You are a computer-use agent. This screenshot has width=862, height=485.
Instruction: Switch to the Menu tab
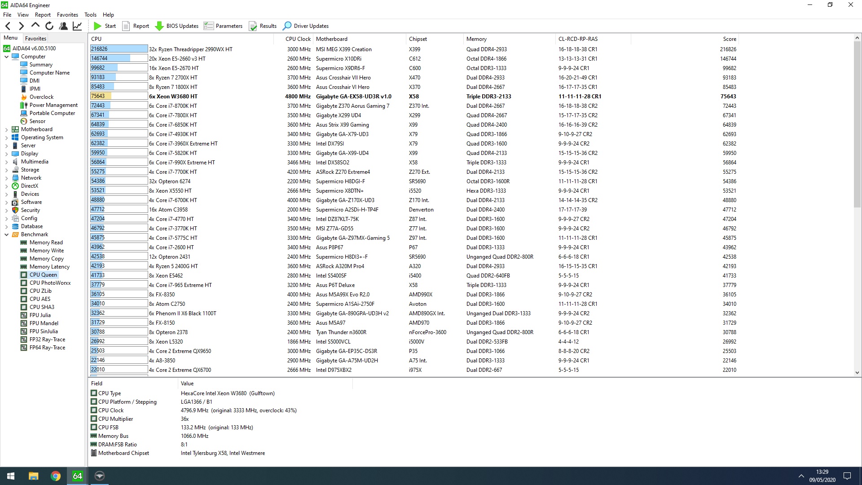tap(10, 38)
